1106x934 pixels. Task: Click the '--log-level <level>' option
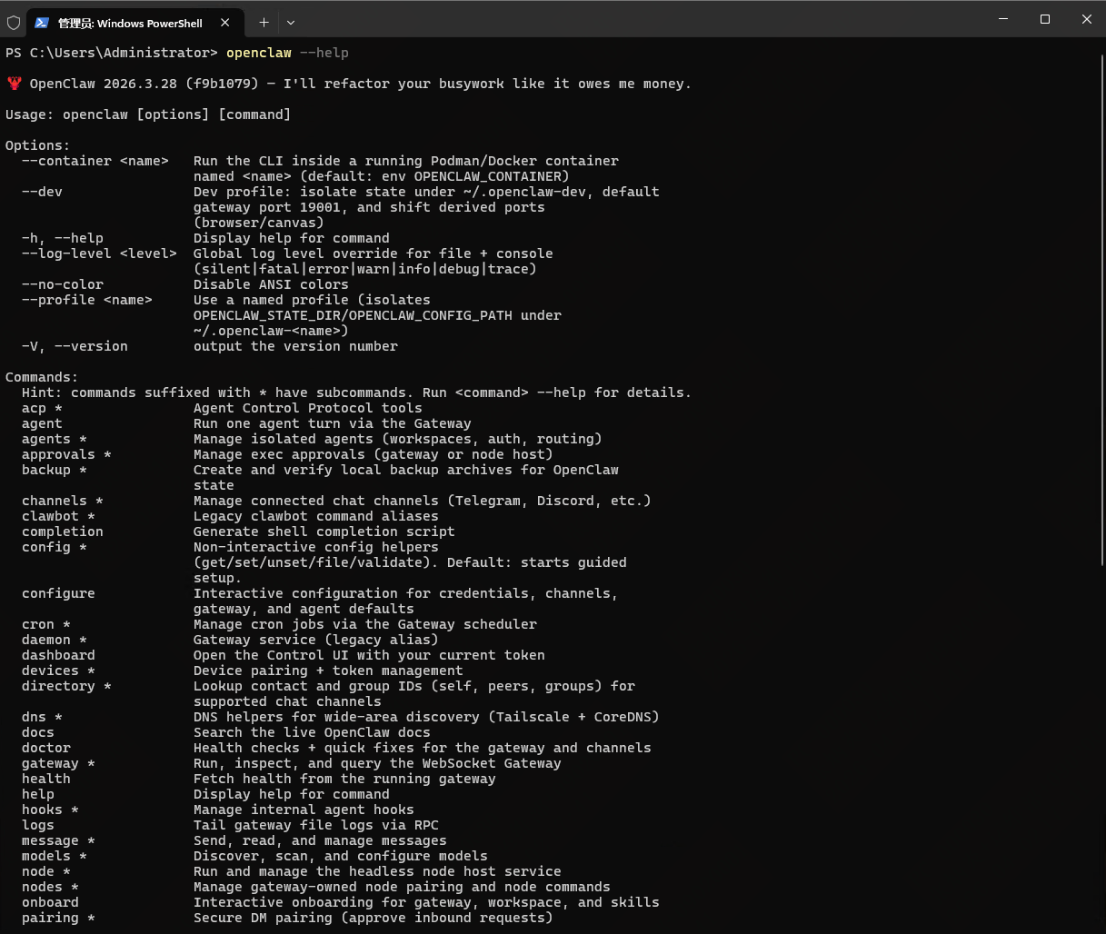click(99, 253)
